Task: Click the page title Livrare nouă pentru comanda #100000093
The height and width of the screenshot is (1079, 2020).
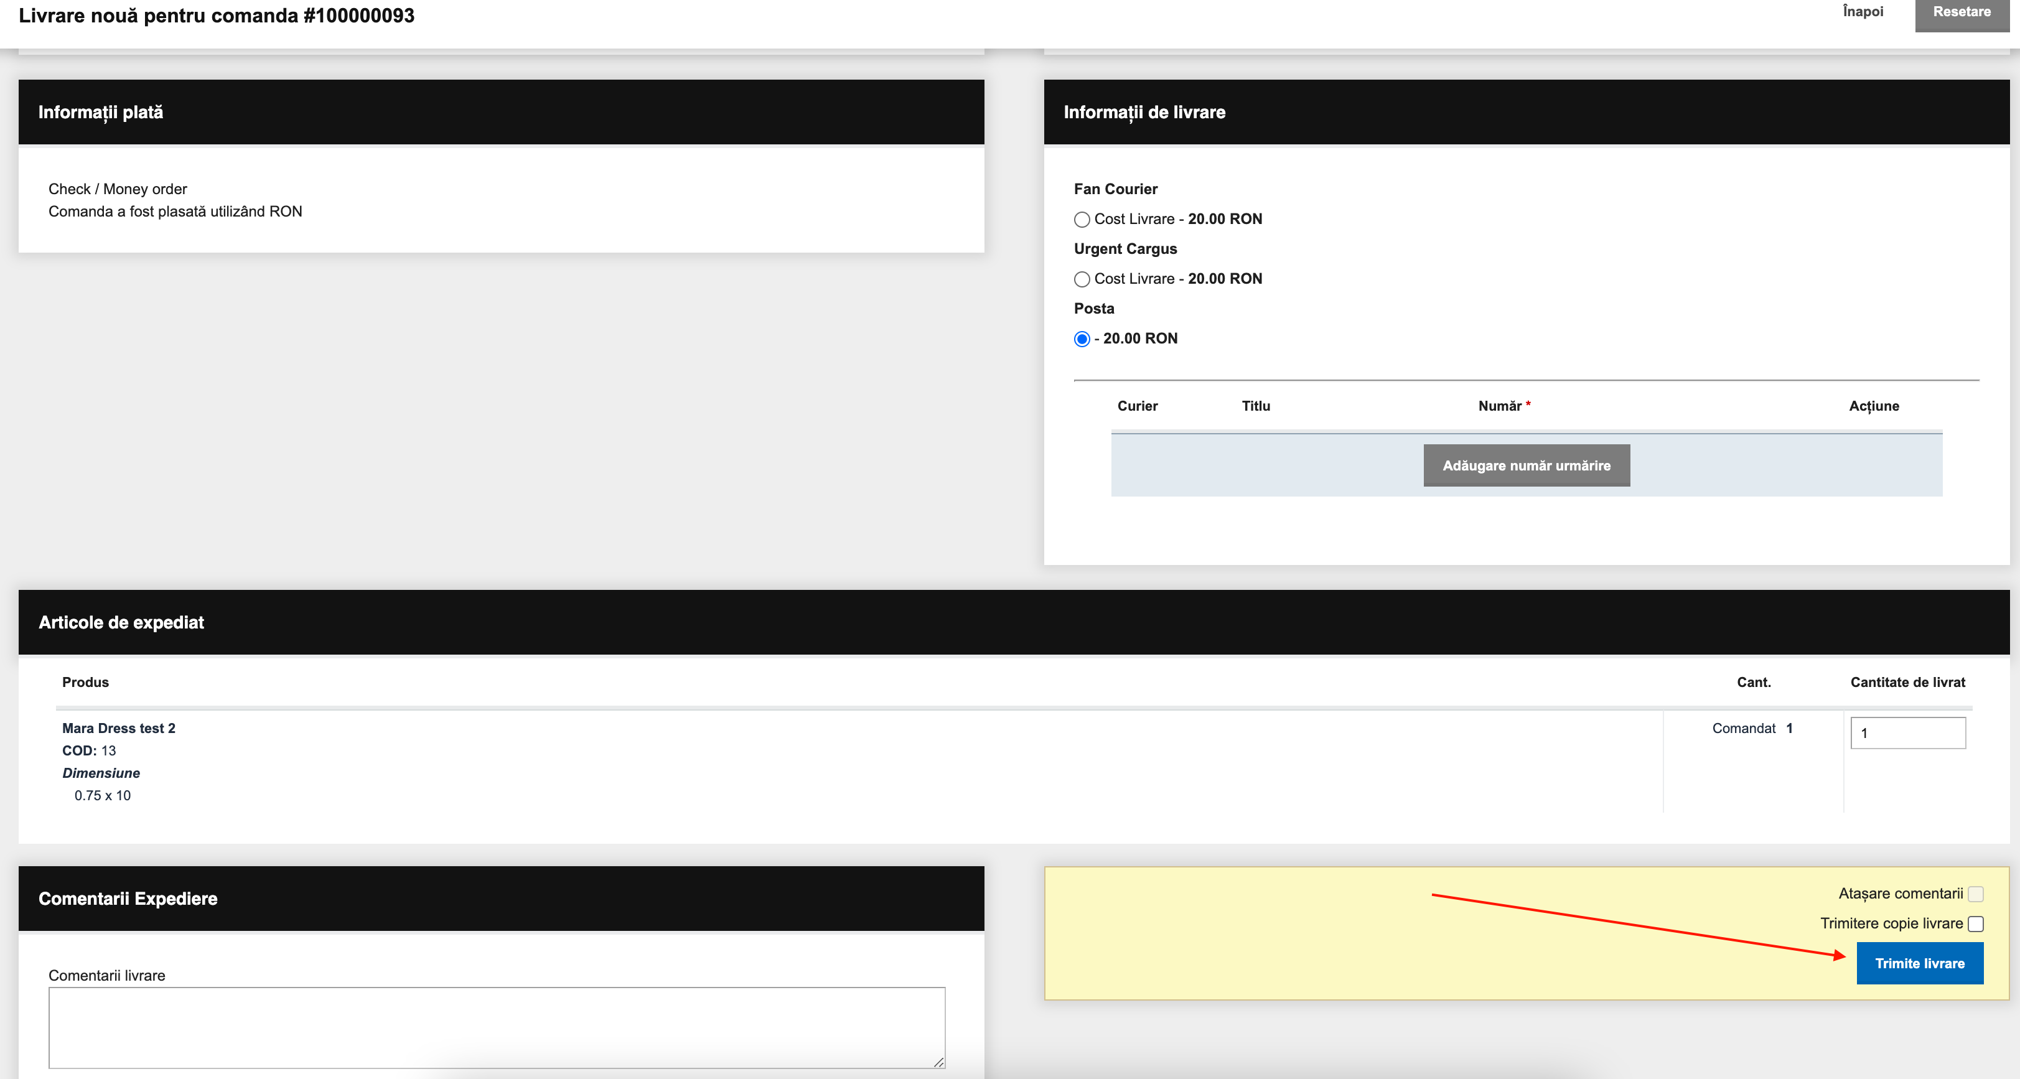Action: click(217, 15)
